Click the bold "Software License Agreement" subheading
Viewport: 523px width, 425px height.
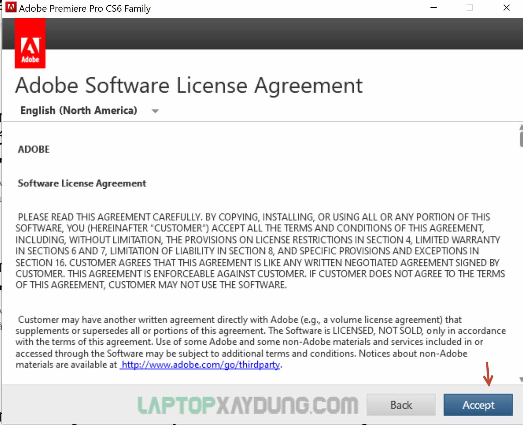click(x=82, y=183)
